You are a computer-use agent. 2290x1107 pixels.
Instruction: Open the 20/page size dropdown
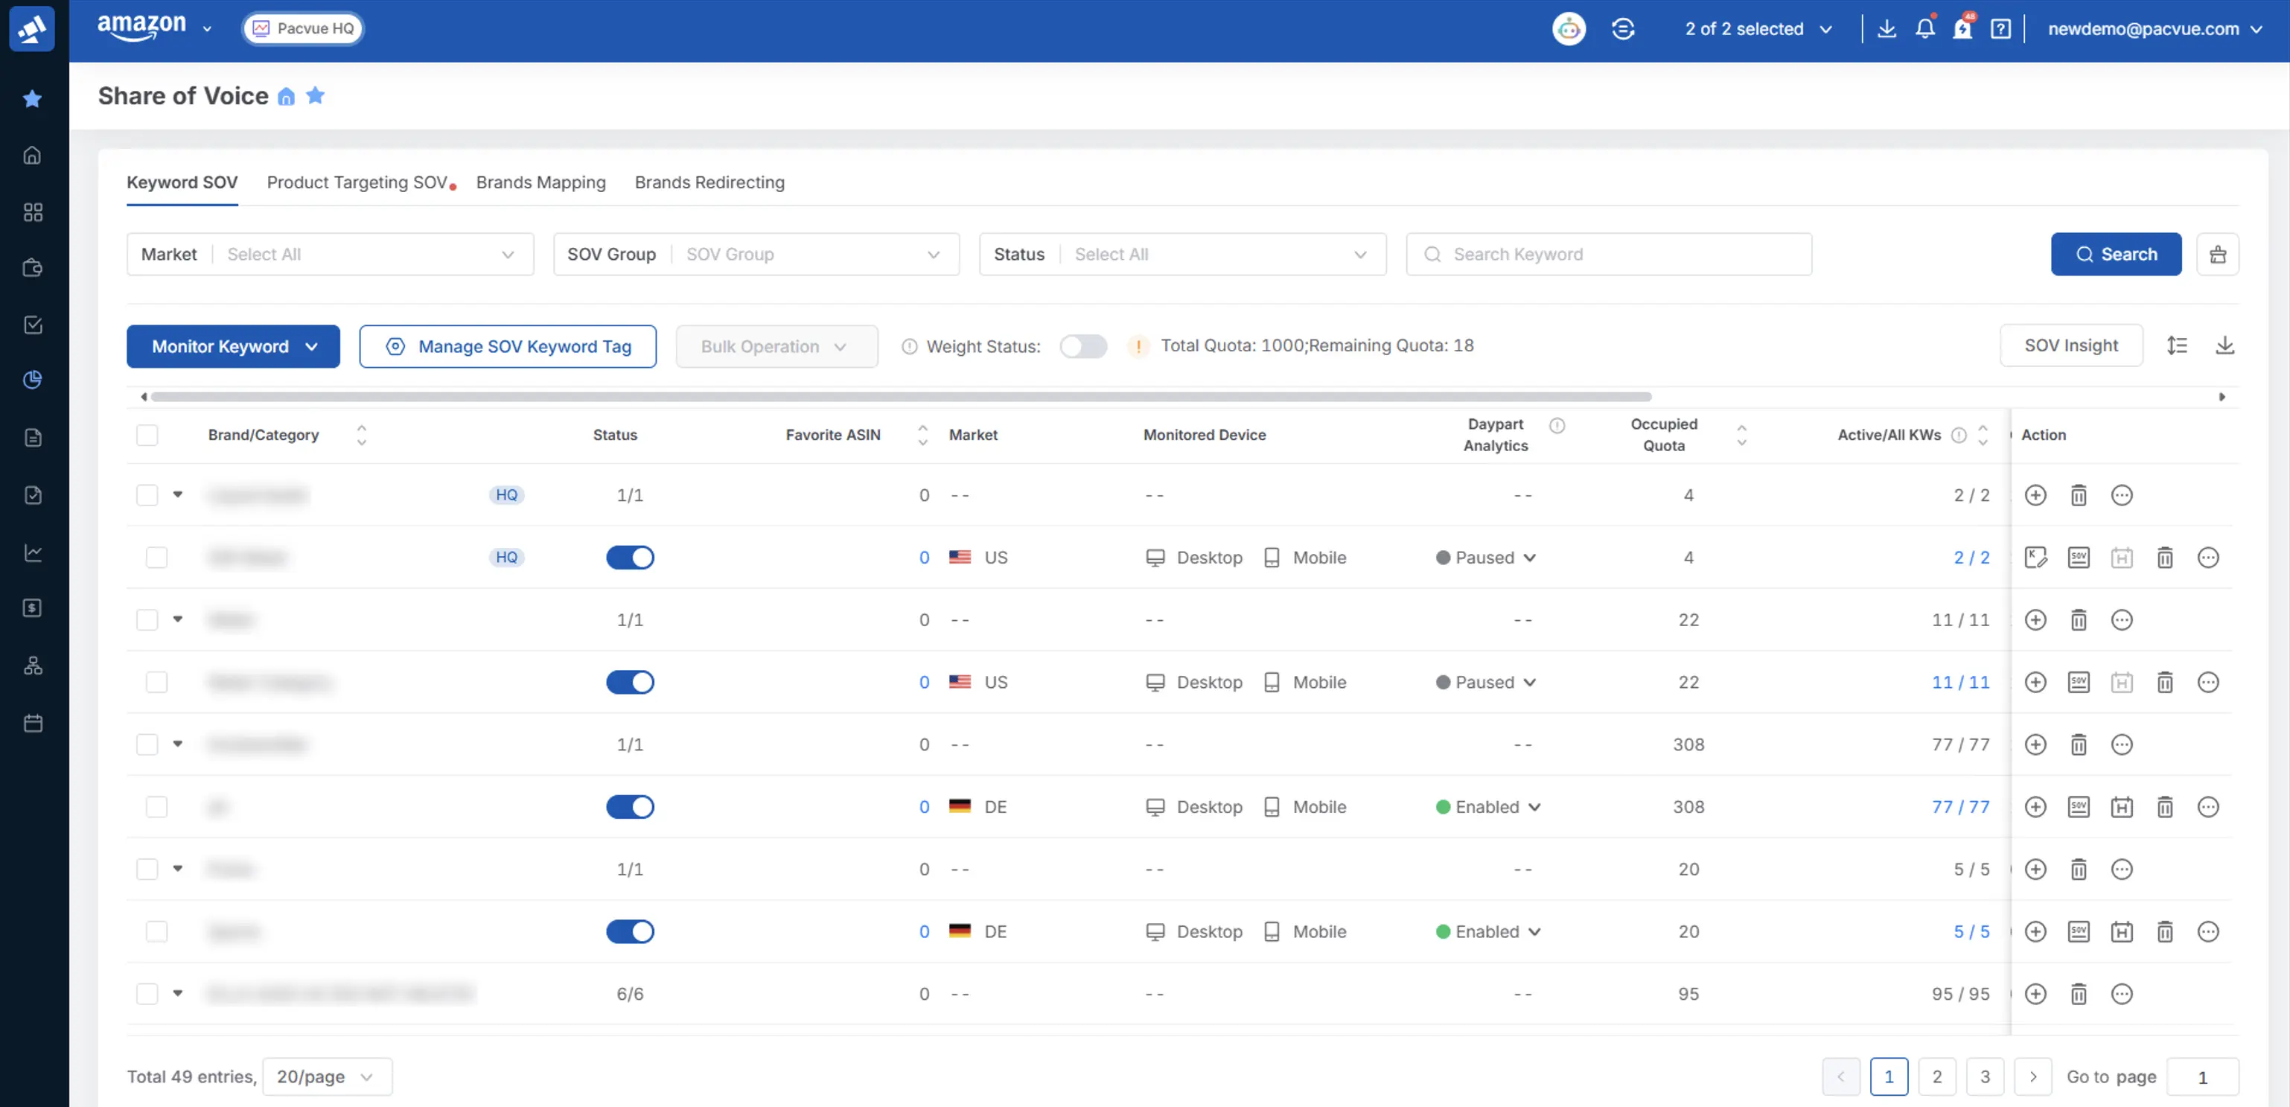point(326,1076)
